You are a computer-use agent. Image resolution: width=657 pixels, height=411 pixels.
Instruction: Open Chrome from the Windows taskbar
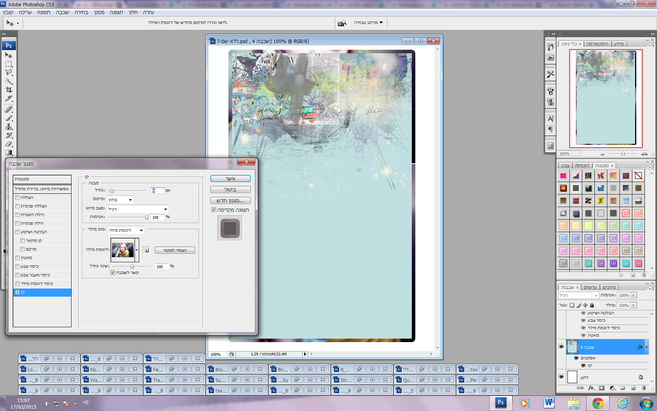click(597, 403)
